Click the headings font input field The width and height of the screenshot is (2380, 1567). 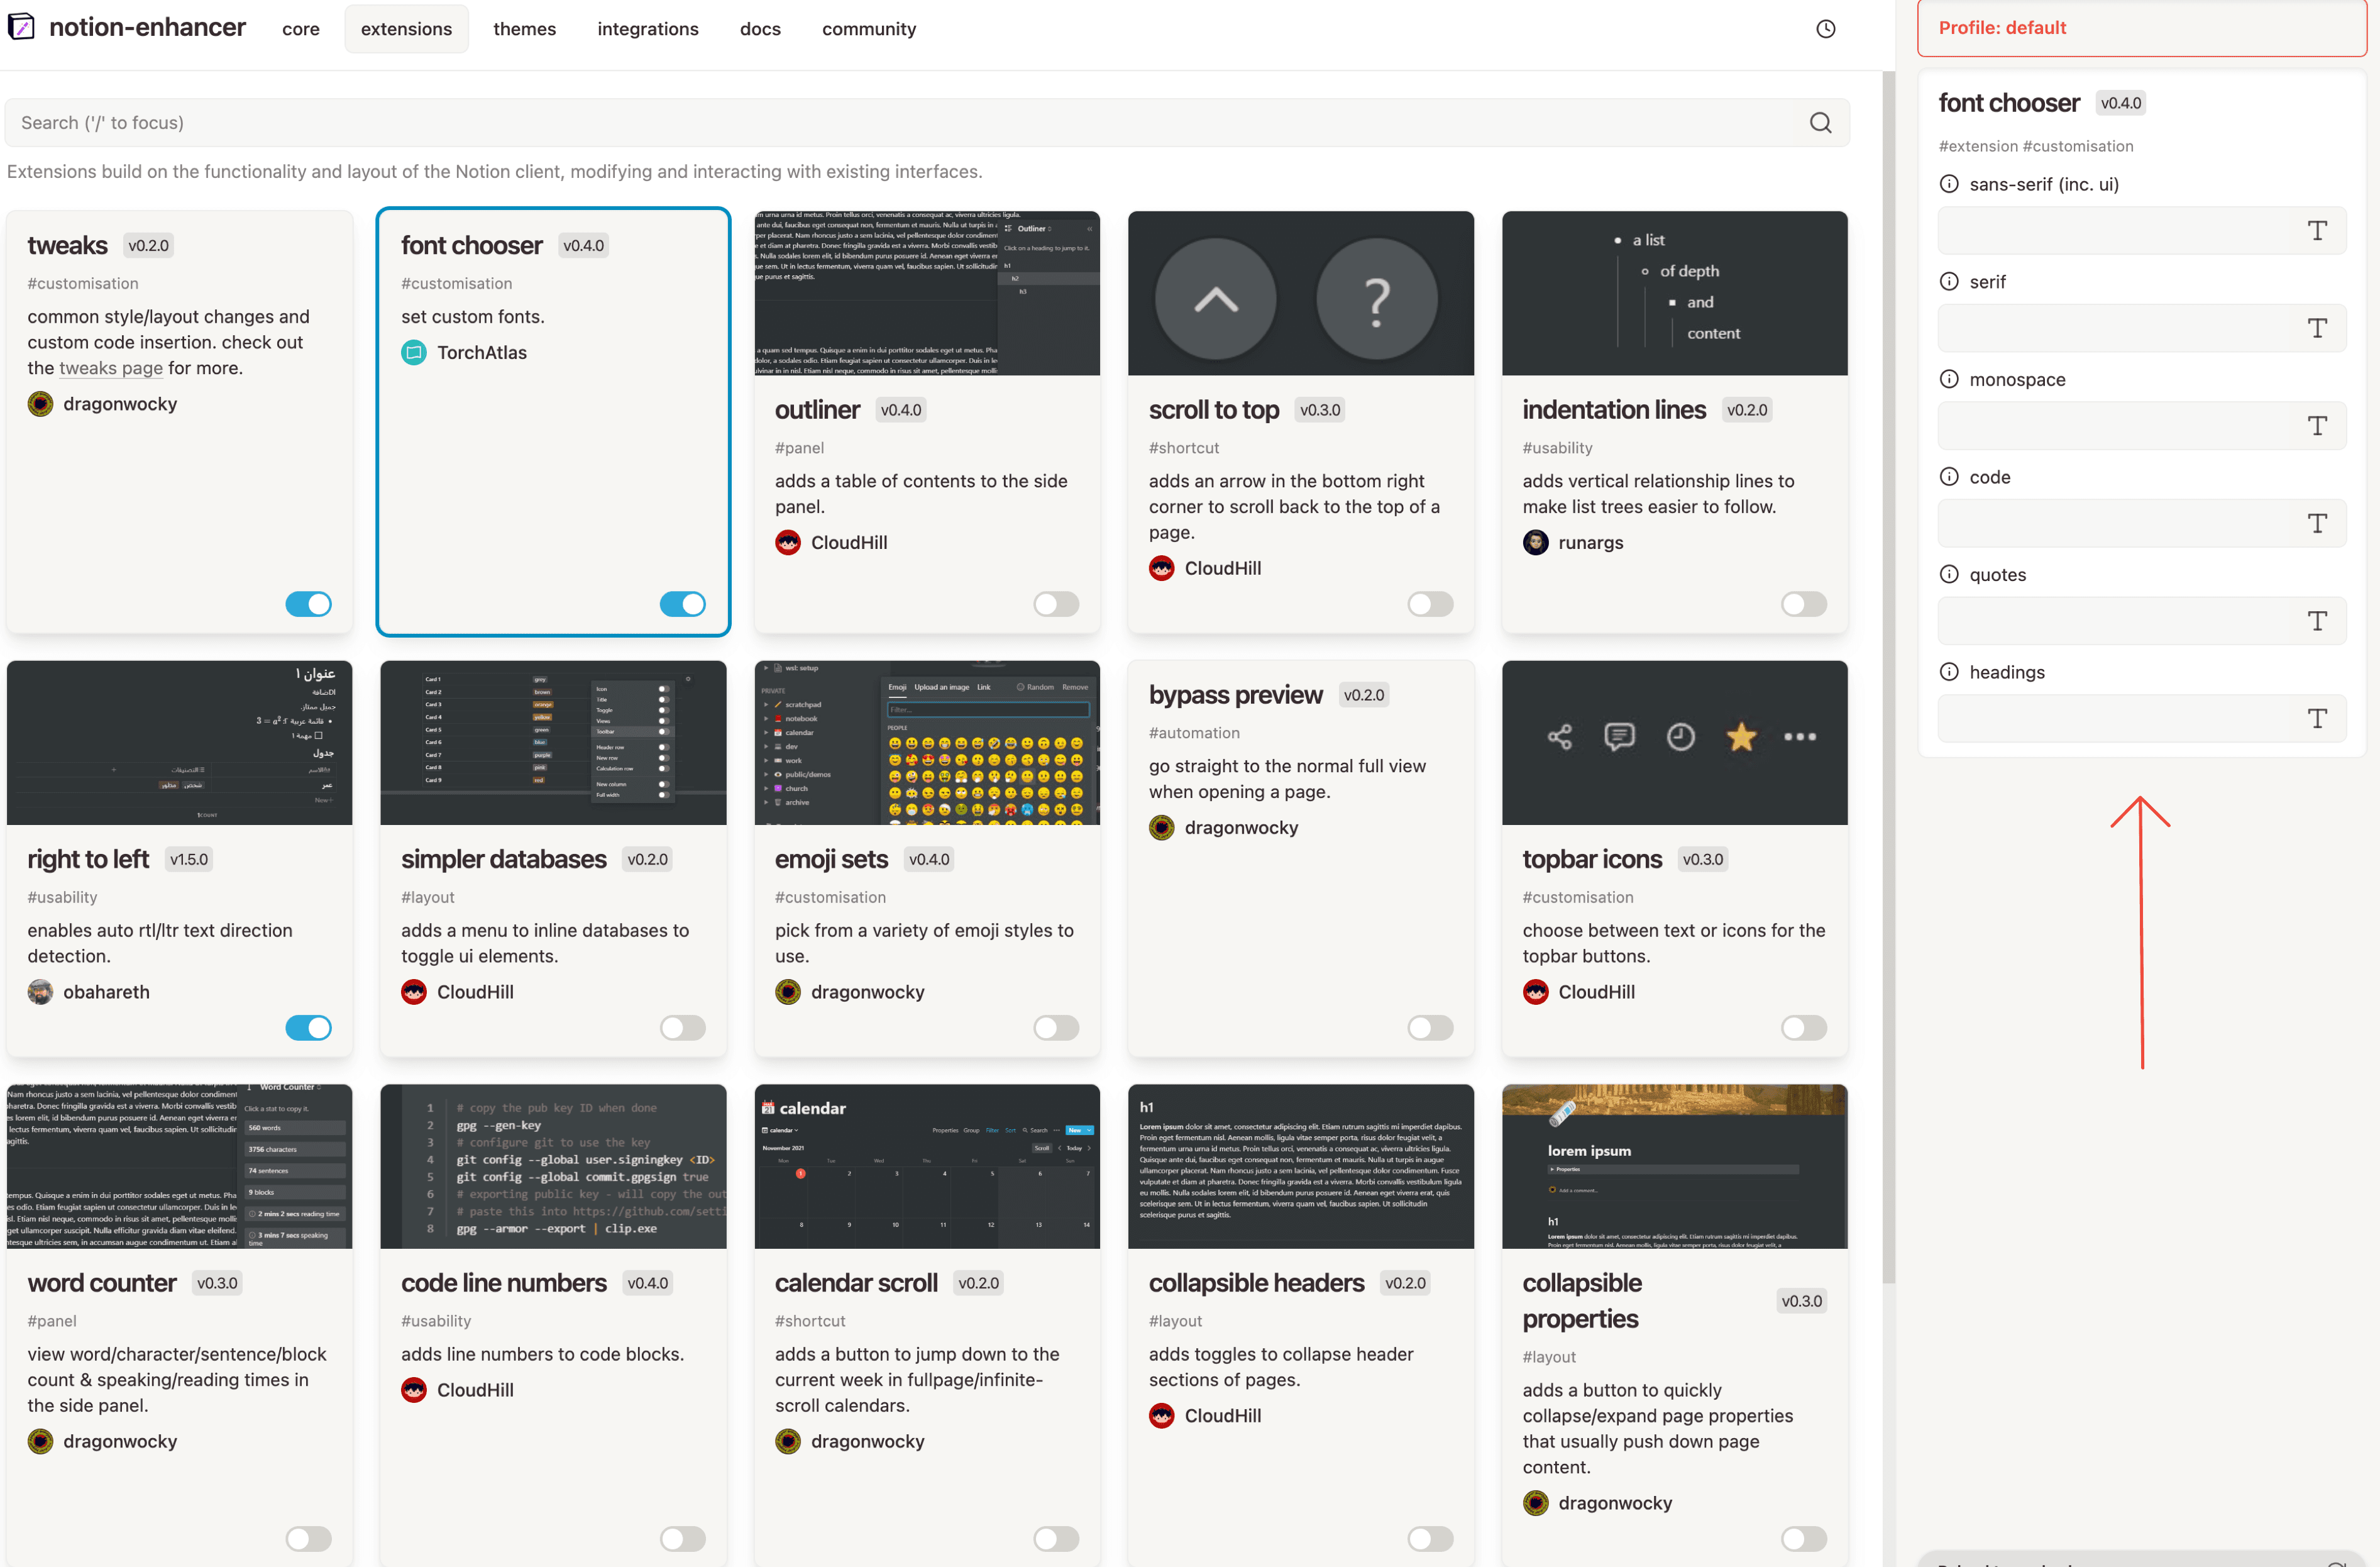[2142, 718]
